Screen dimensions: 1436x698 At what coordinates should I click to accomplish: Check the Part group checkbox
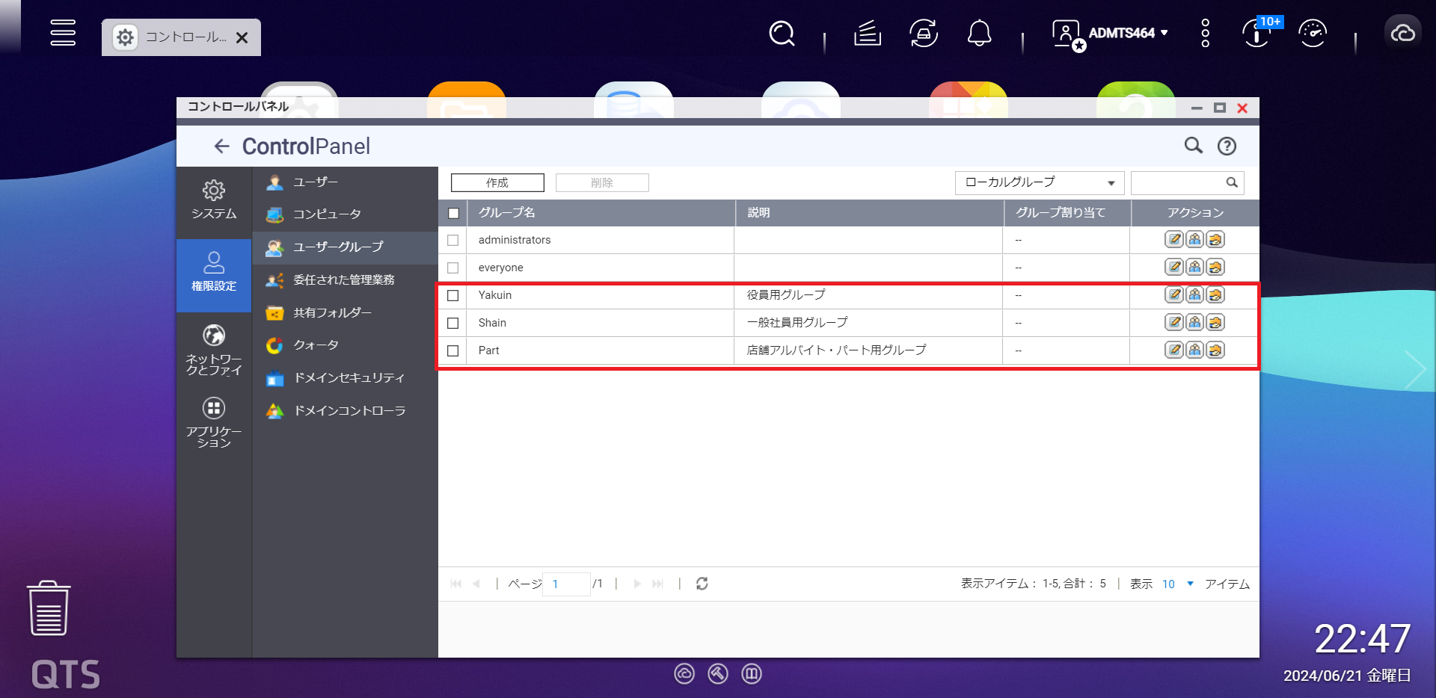[x=453, y=351]
